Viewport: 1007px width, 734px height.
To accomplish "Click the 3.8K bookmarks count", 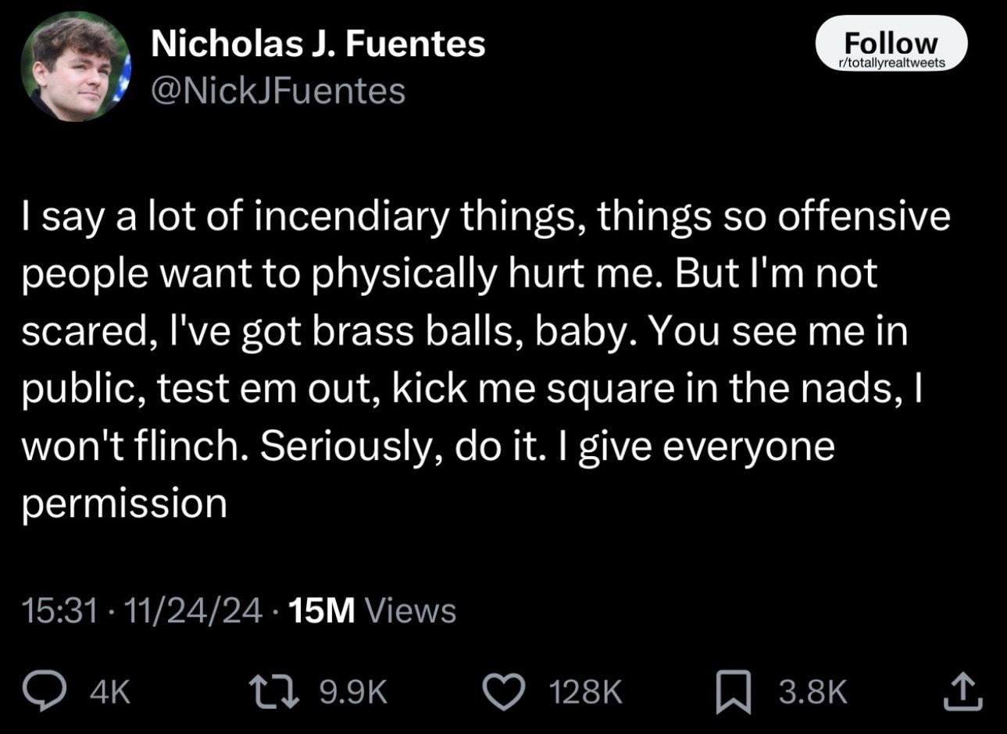I will 812,691.
